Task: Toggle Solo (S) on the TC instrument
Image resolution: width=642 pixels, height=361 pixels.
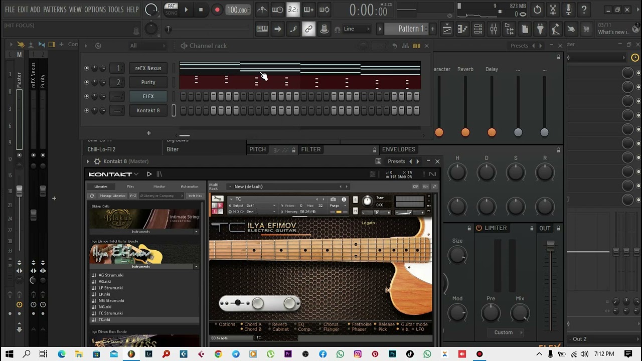Action: coord(355,200)
